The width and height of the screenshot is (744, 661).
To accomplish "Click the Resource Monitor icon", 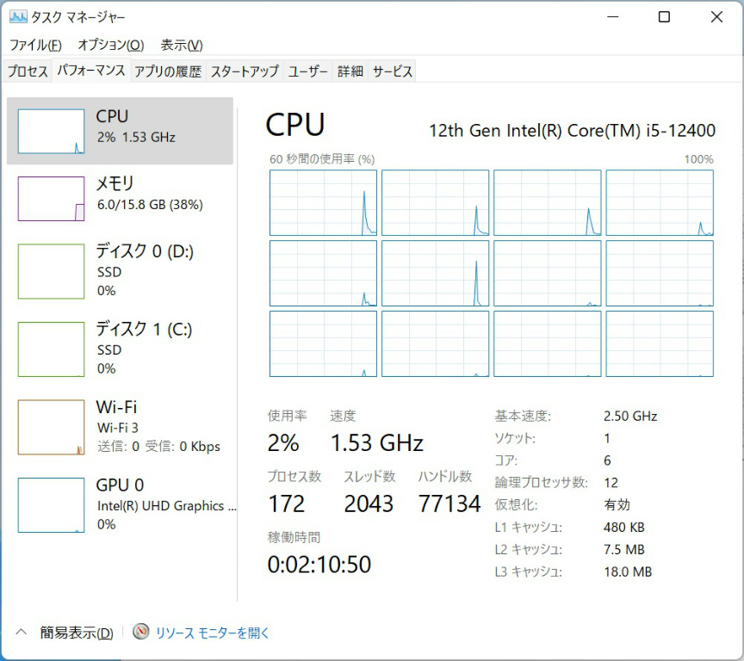I will (141, 633).
